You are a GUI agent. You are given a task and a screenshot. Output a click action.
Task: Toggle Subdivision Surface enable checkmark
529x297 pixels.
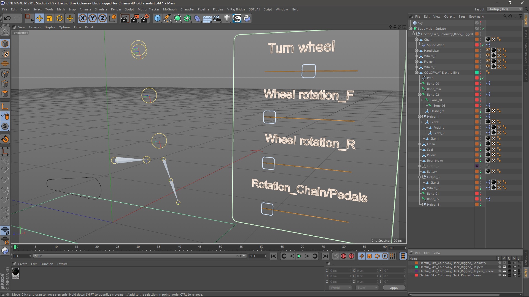(x=483, y=29)
